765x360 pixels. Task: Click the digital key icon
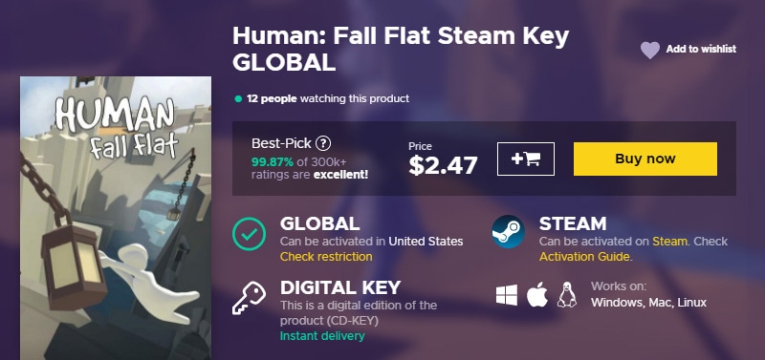pyautogui.click(x=249, y=298)
